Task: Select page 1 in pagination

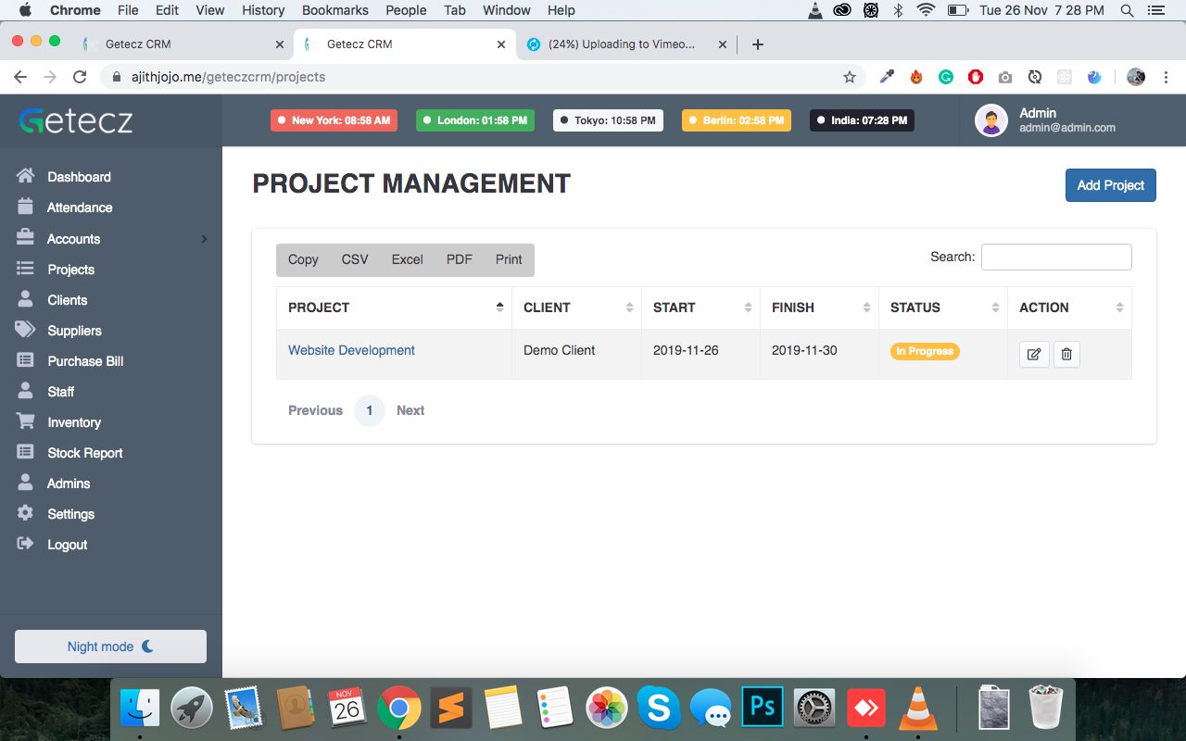Action: [x=370, y=410]
